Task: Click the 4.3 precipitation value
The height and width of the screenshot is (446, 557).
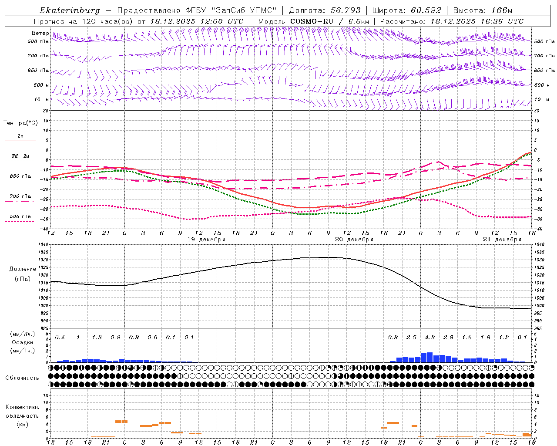Action: click(430, 338)
